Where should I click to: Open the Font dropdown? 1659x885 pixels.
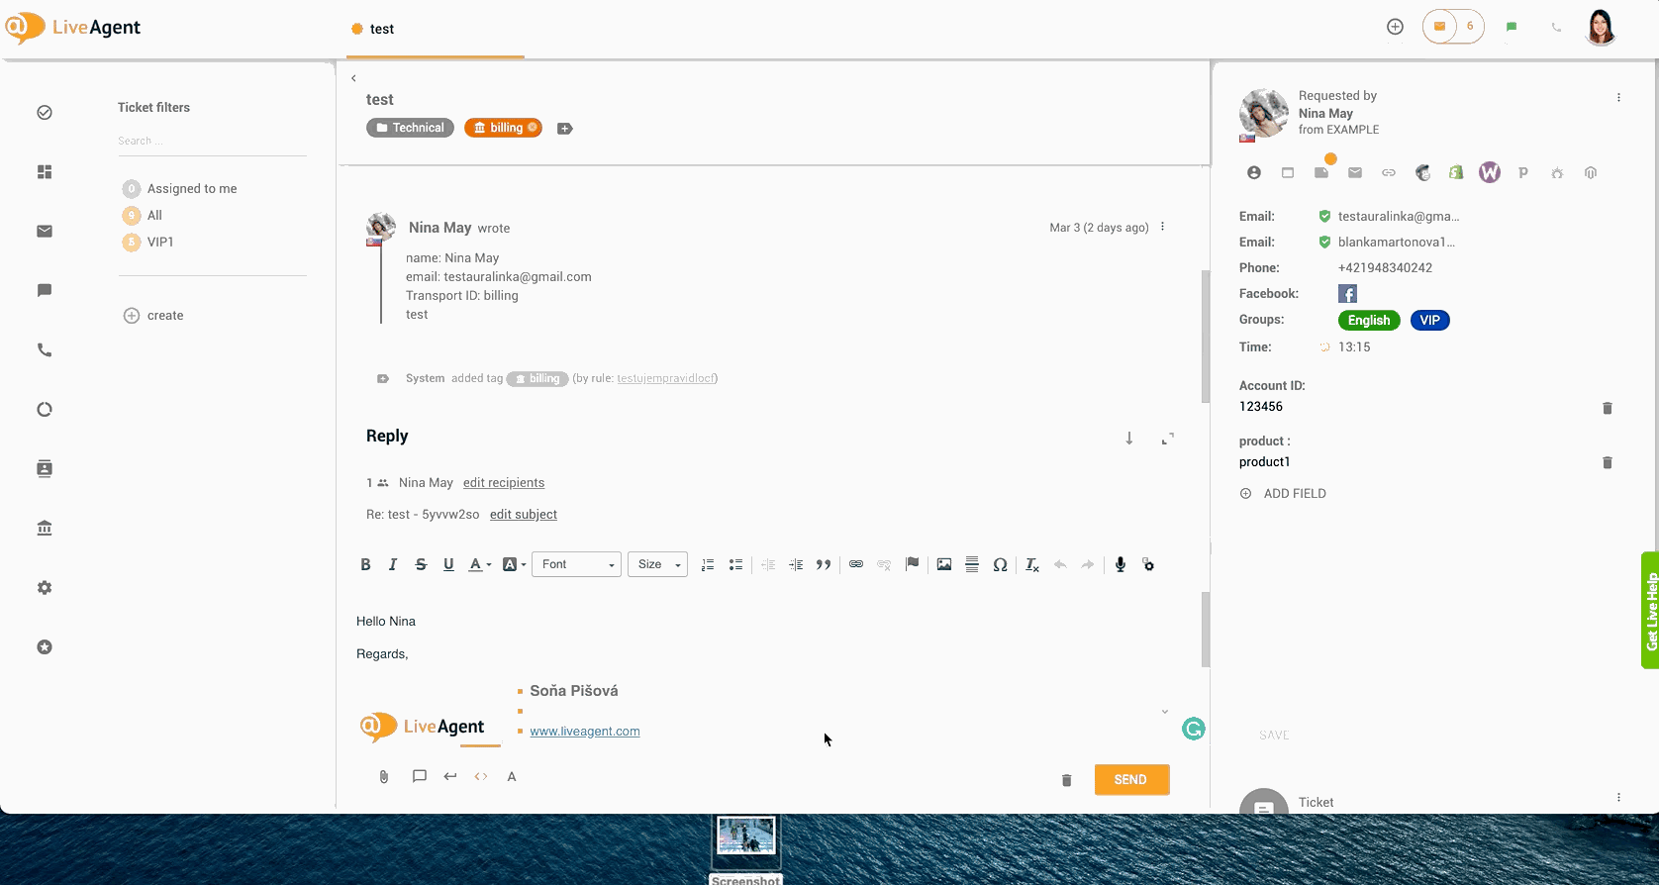point(576,564)
